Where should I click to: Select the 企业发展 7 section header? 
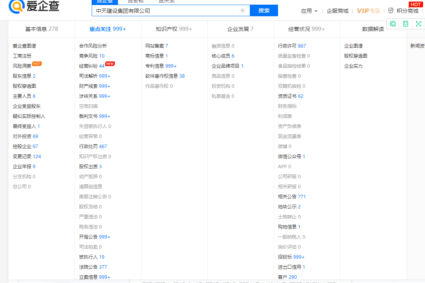pos(241,29)
